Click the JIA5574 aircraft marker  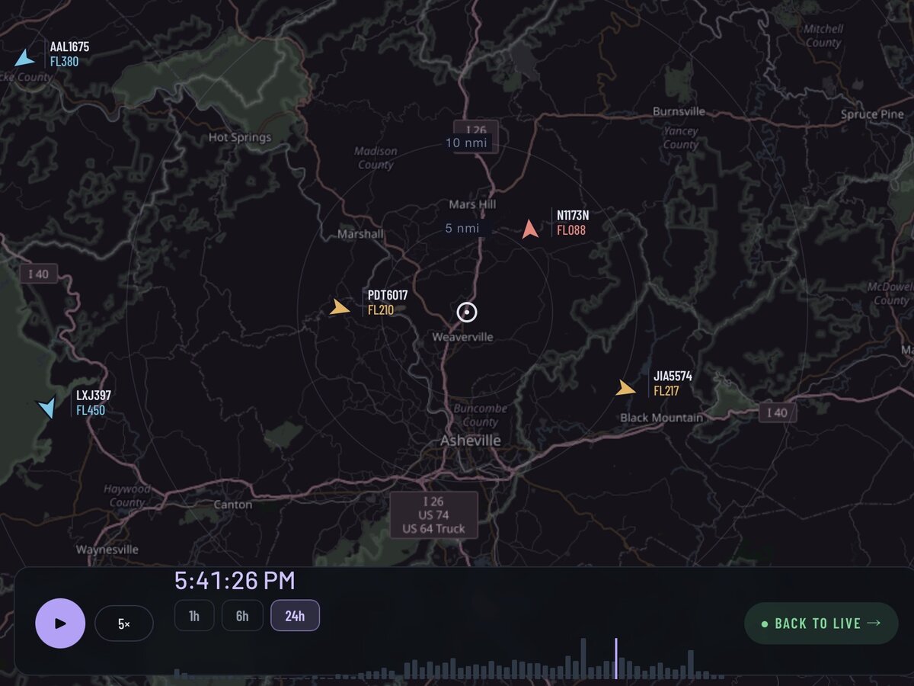coord(625,388)
